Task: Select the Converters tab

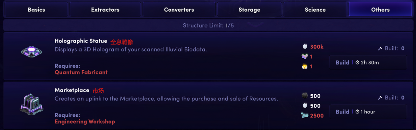Action: coord(179,10)
